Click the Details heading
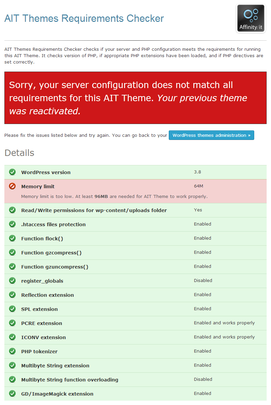Viewport: 271px width, 405px height. pos(19,153)
